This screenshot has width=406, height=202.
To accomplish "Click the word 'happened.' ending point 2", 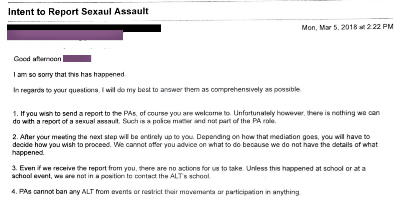I will (28, 153).
